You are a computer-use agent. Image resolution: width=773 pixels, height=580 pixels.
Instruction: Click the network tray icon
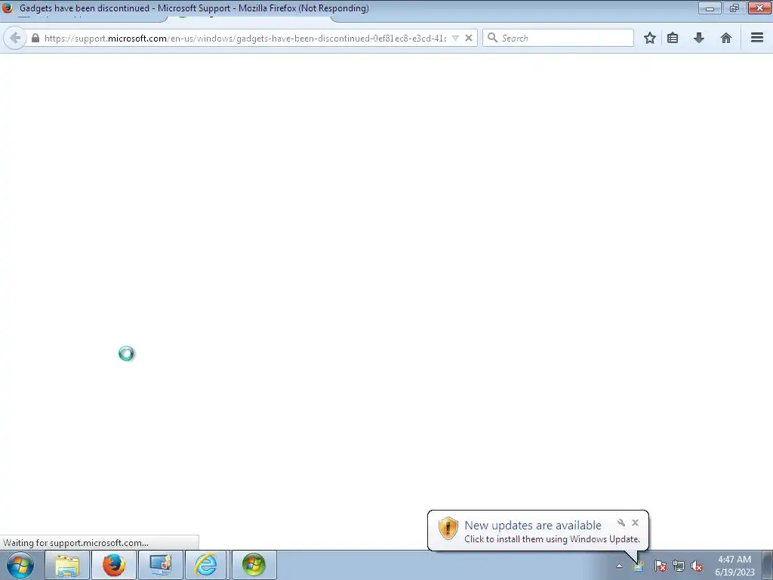coord(679,566)
